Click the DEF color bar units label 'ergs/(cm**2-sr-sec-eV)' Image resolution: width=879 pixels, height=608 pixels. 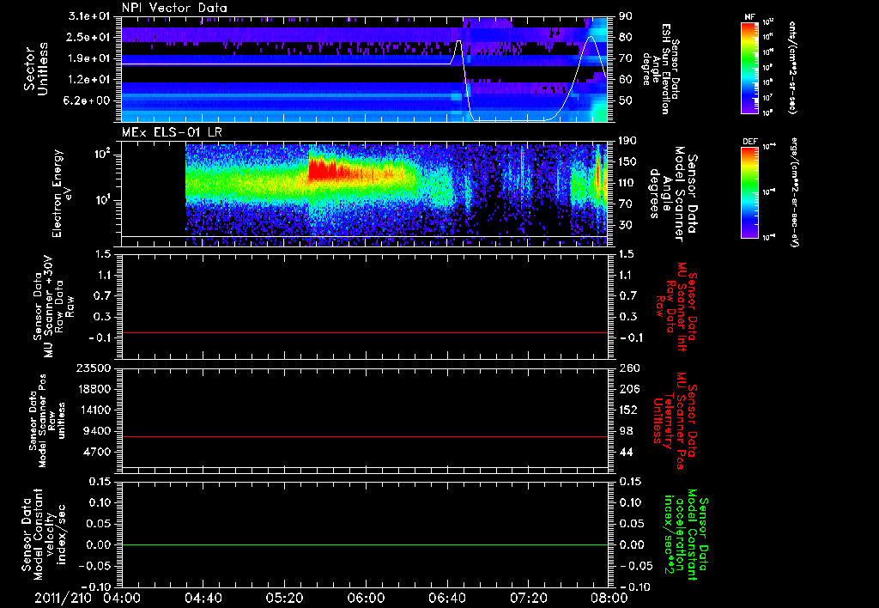796,192
